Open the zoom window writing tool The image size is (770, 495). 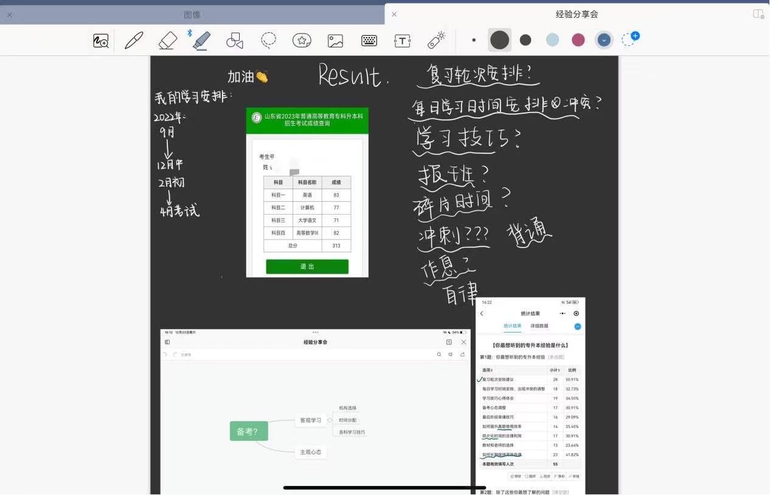(x=101, y=41)
